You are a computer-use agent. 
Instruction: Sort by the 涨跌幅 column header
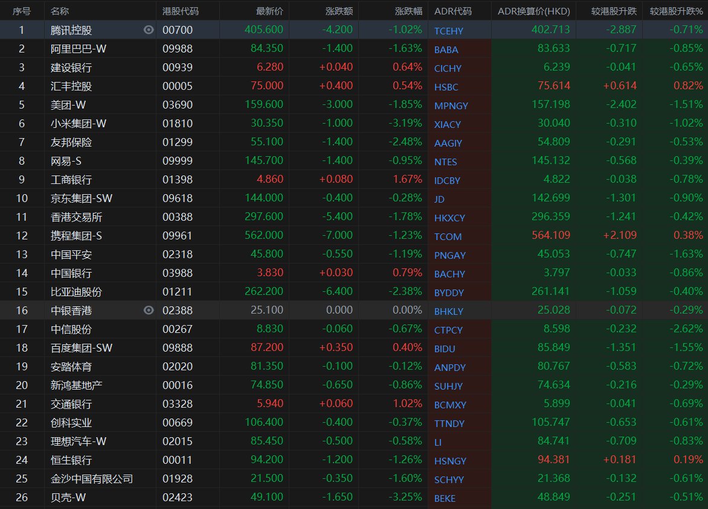(408, 11)
